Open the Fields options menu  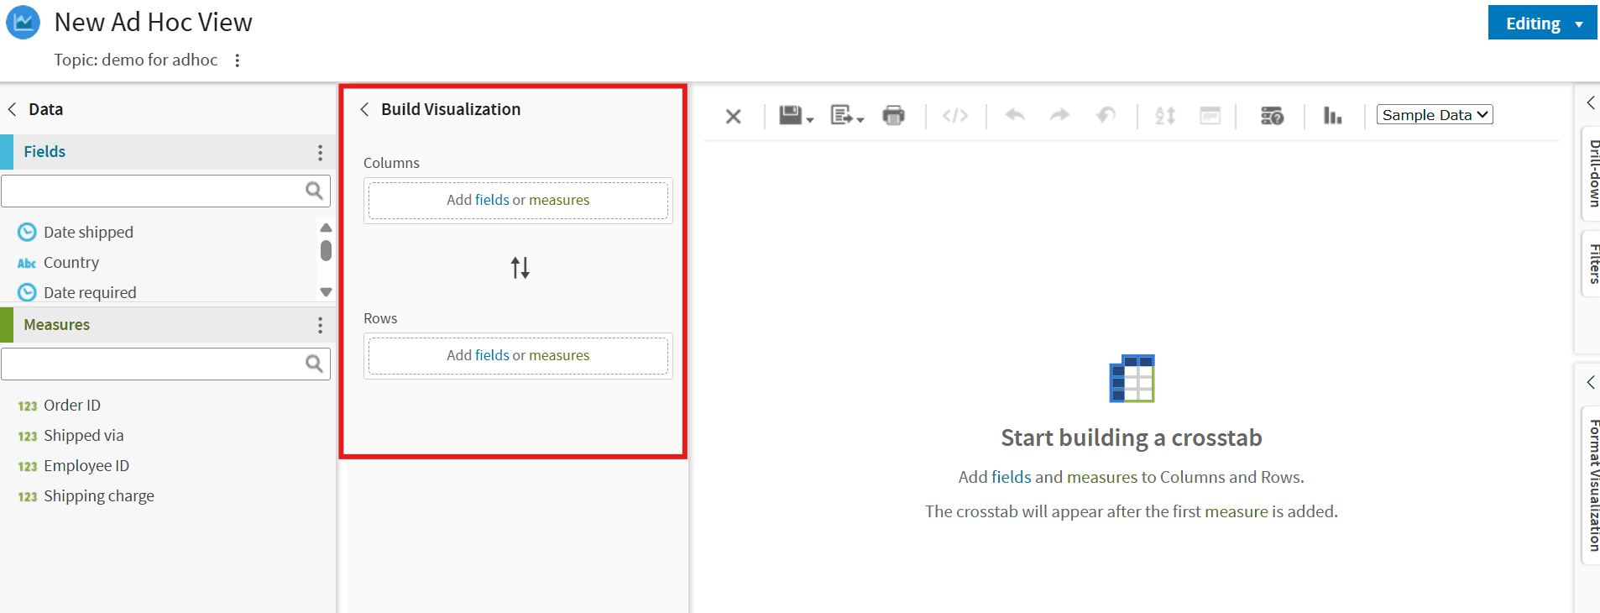tap(320, 152)
